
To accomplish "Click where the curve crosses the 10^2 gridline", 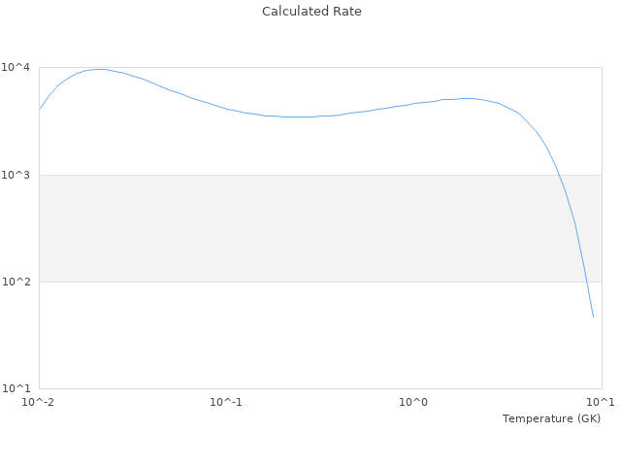I will coord(584,282).
